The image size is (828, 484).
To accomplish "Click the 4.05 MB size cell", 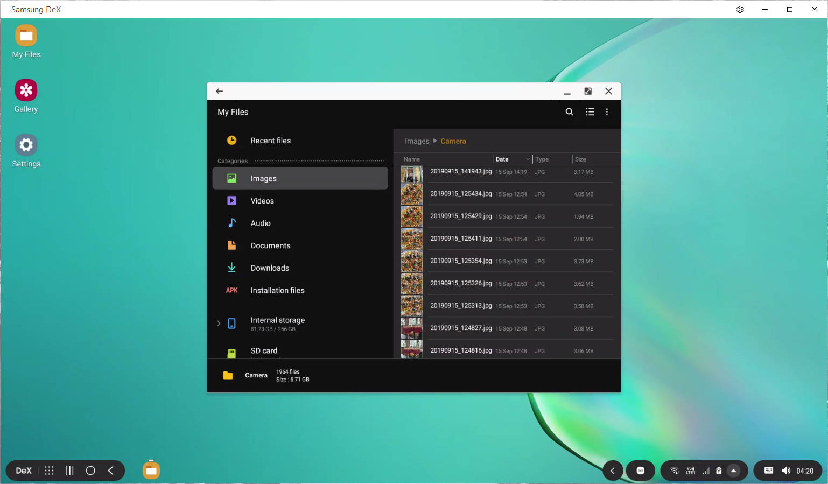I will pyautogui.click(x=584, y=194).
